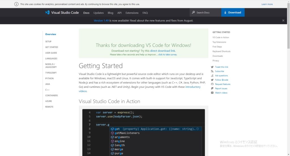Click the Twitter icon beside Tweet this link
The width and height of the screenshot is (290, 156).
click(212, 67)
